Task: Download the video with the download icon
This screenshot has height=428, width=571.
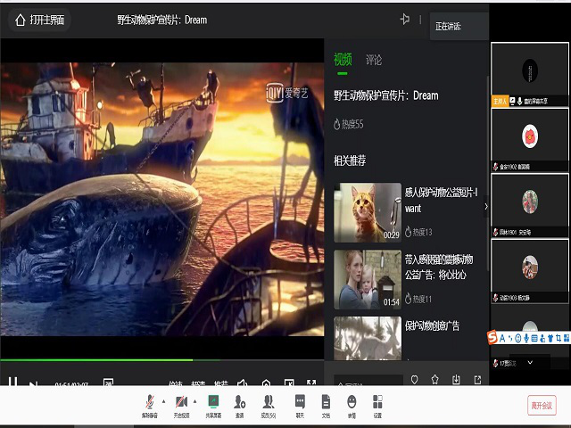Action: [x=456, y=380]
